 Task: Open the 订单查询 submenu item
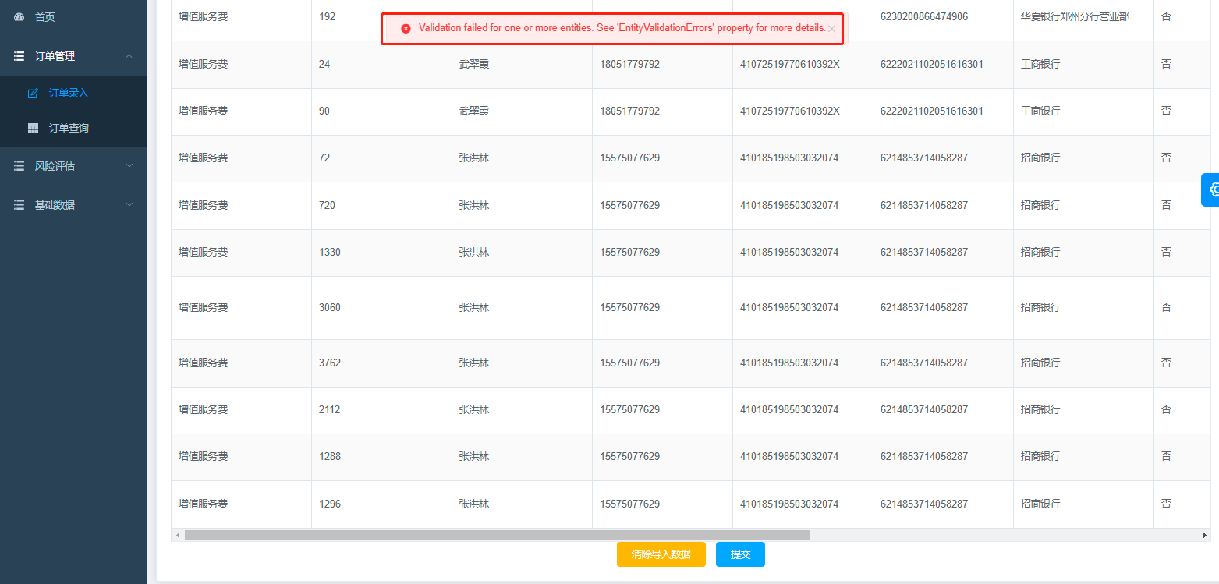click(69, 128)
